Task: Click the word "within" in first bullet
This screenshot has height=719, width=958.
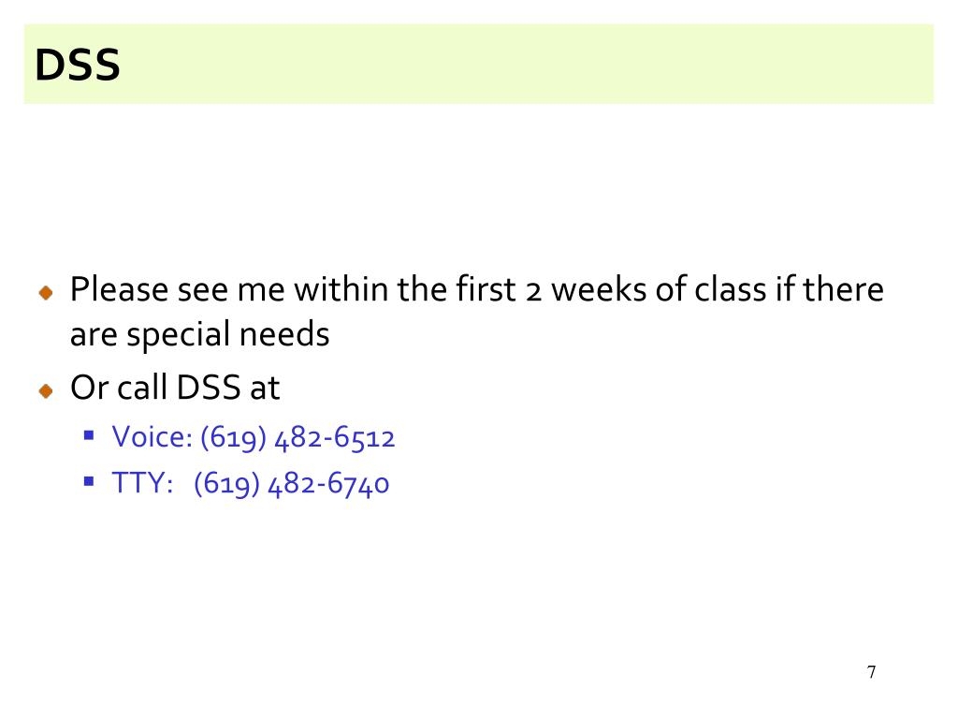Action: [341, 290]
